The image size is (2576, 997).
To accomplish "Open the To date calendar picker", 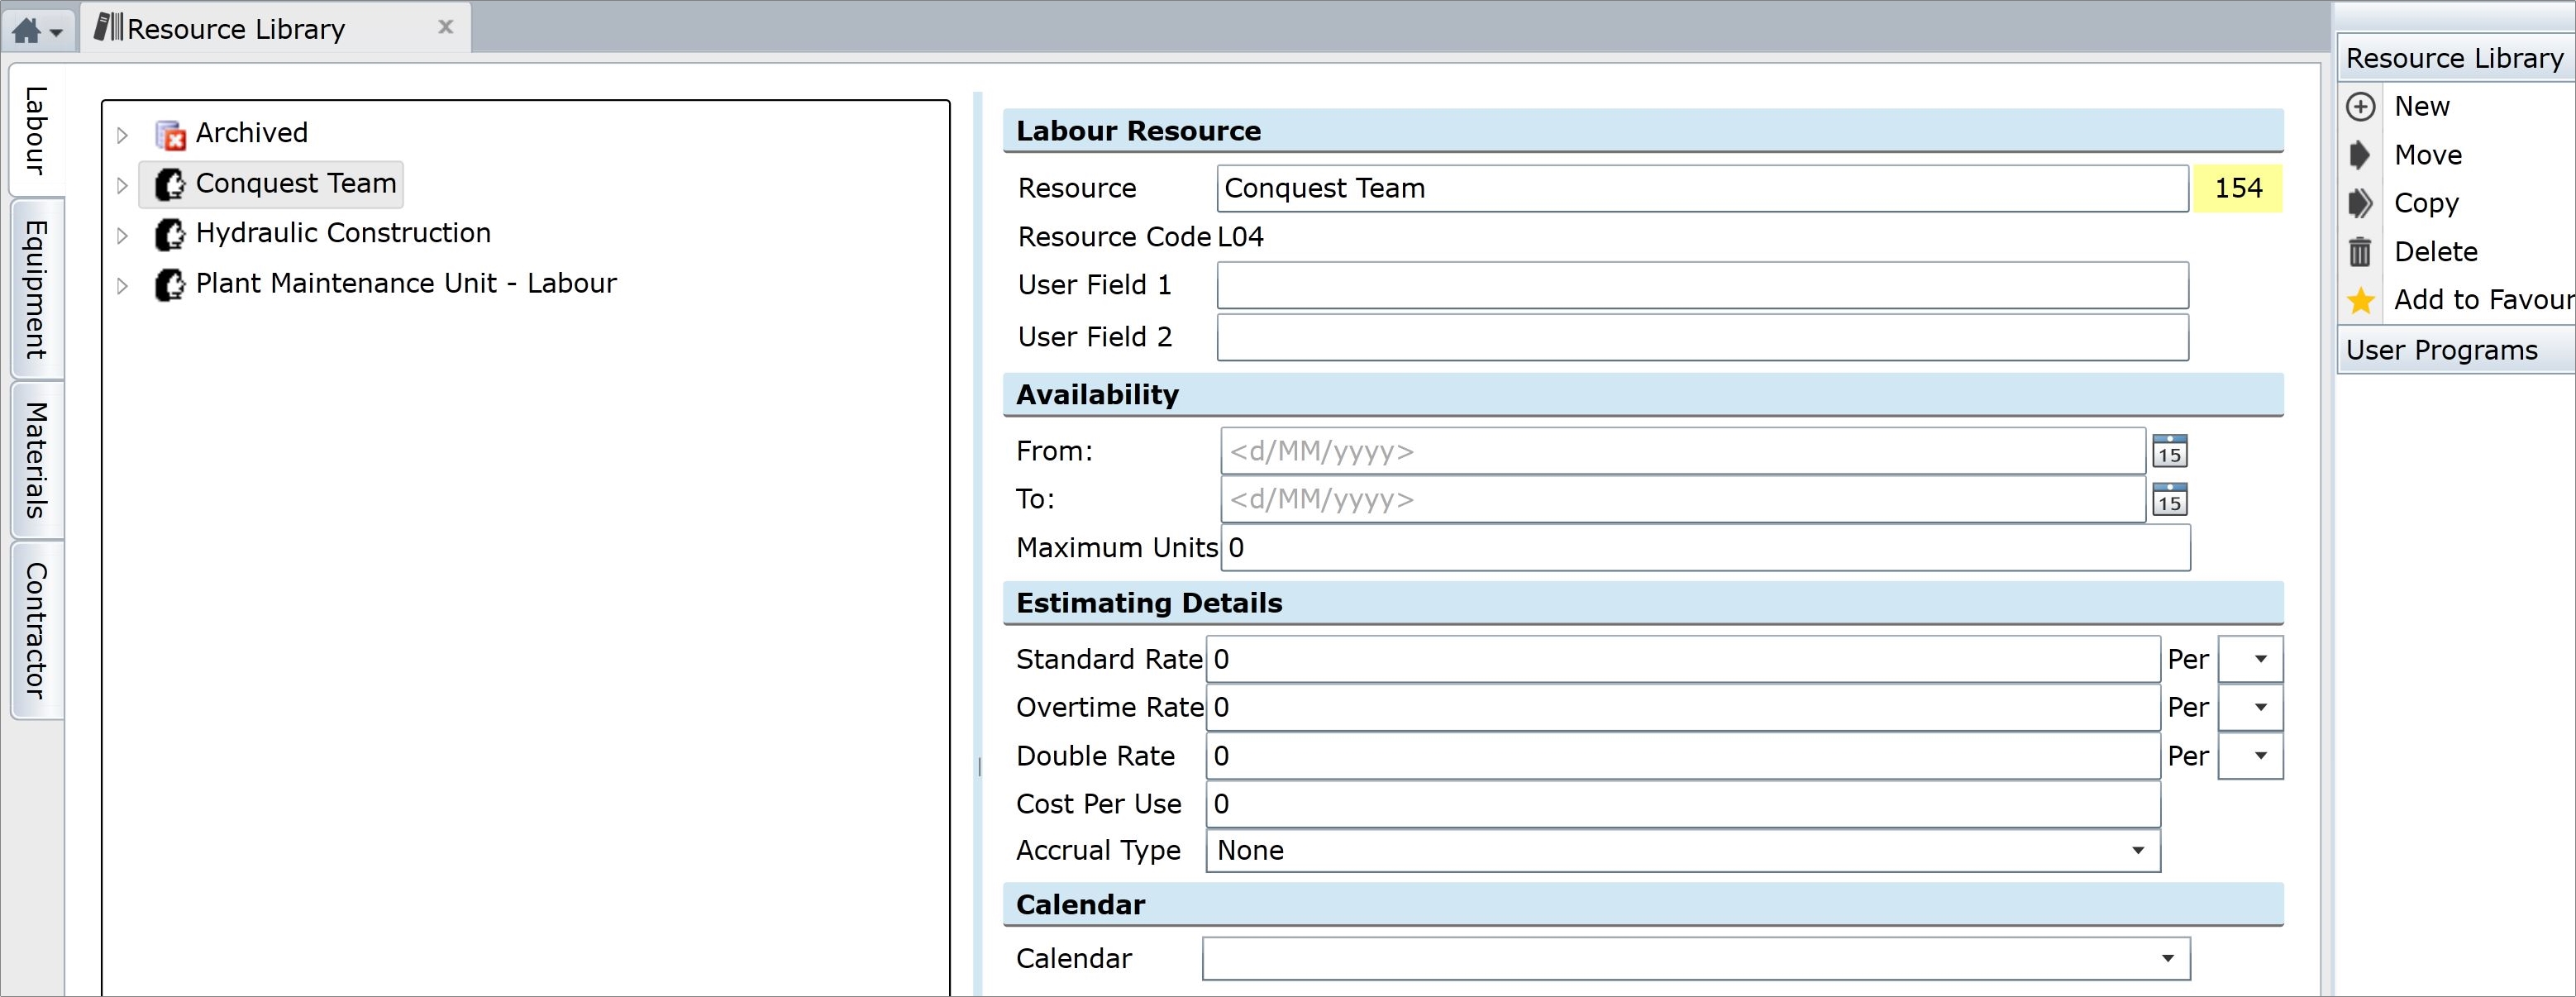I will (2169, 499).
